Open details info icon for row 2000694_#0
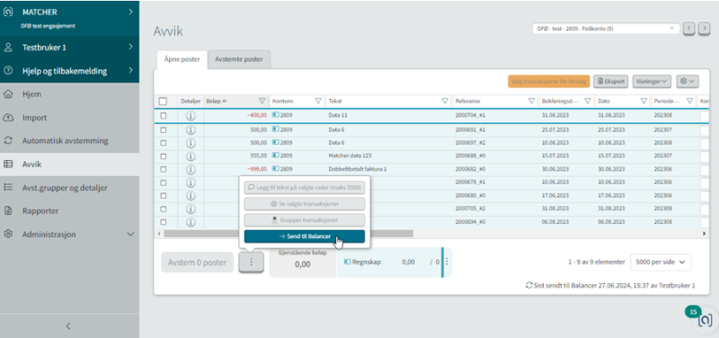This screenshot has width=719, height=338. 191,221
